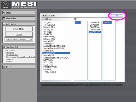The width and height of the screenshot is (136, 102).
Task: Open the [Foreword] link
Action: [10, 53]
